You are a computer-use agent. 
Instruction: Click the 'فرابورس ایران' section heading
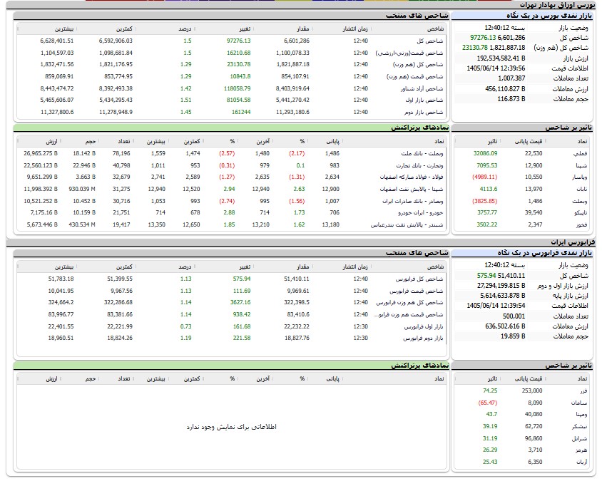coord(573,242)
